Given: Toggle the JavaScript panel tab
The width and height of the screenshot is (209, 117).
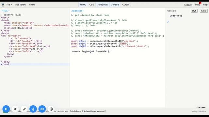Looking at the screenshot, I should click(x=102, y=5).
